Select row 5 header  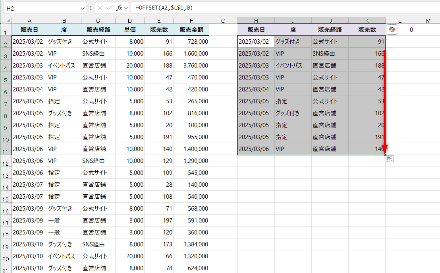[x=6, y=77]
